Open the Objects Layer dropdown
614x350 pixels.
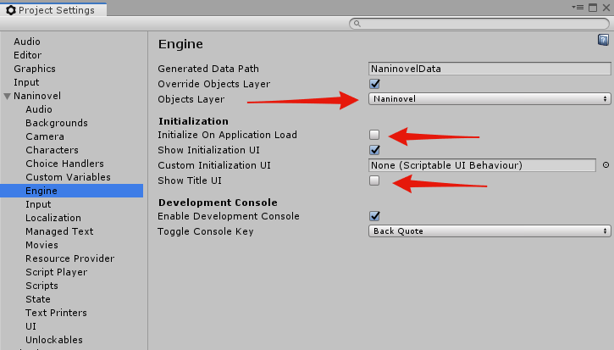pos(490,99)
